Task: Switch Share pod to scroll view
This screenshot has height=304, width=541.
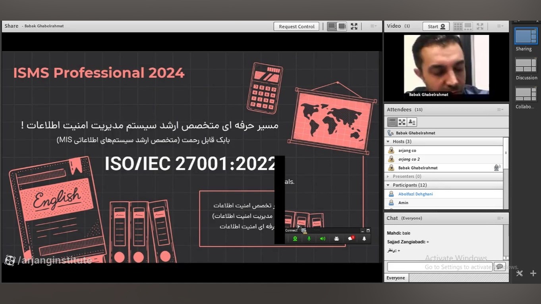Action: coord(342,26)
